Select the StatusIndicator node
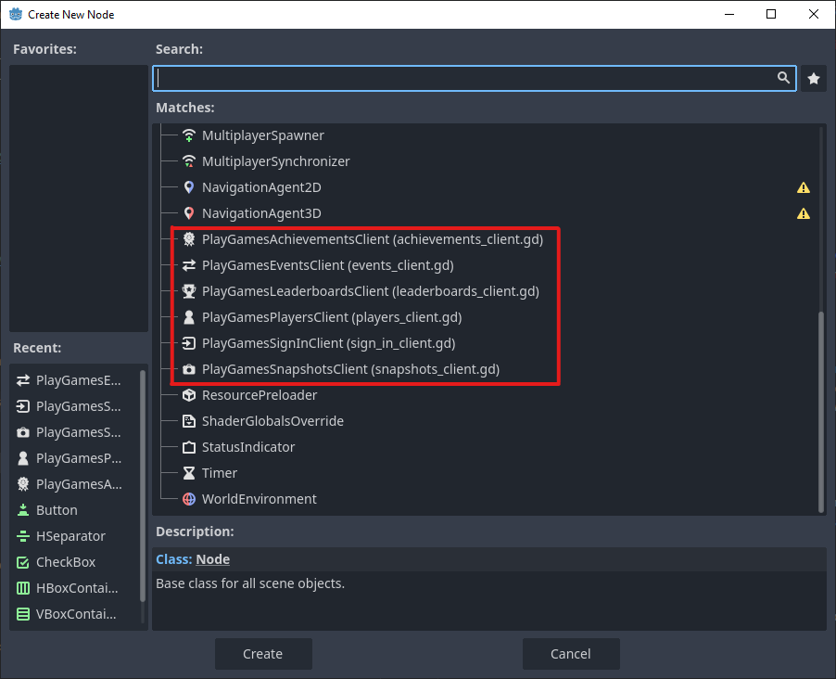836x679 pixels. point(247,447)
